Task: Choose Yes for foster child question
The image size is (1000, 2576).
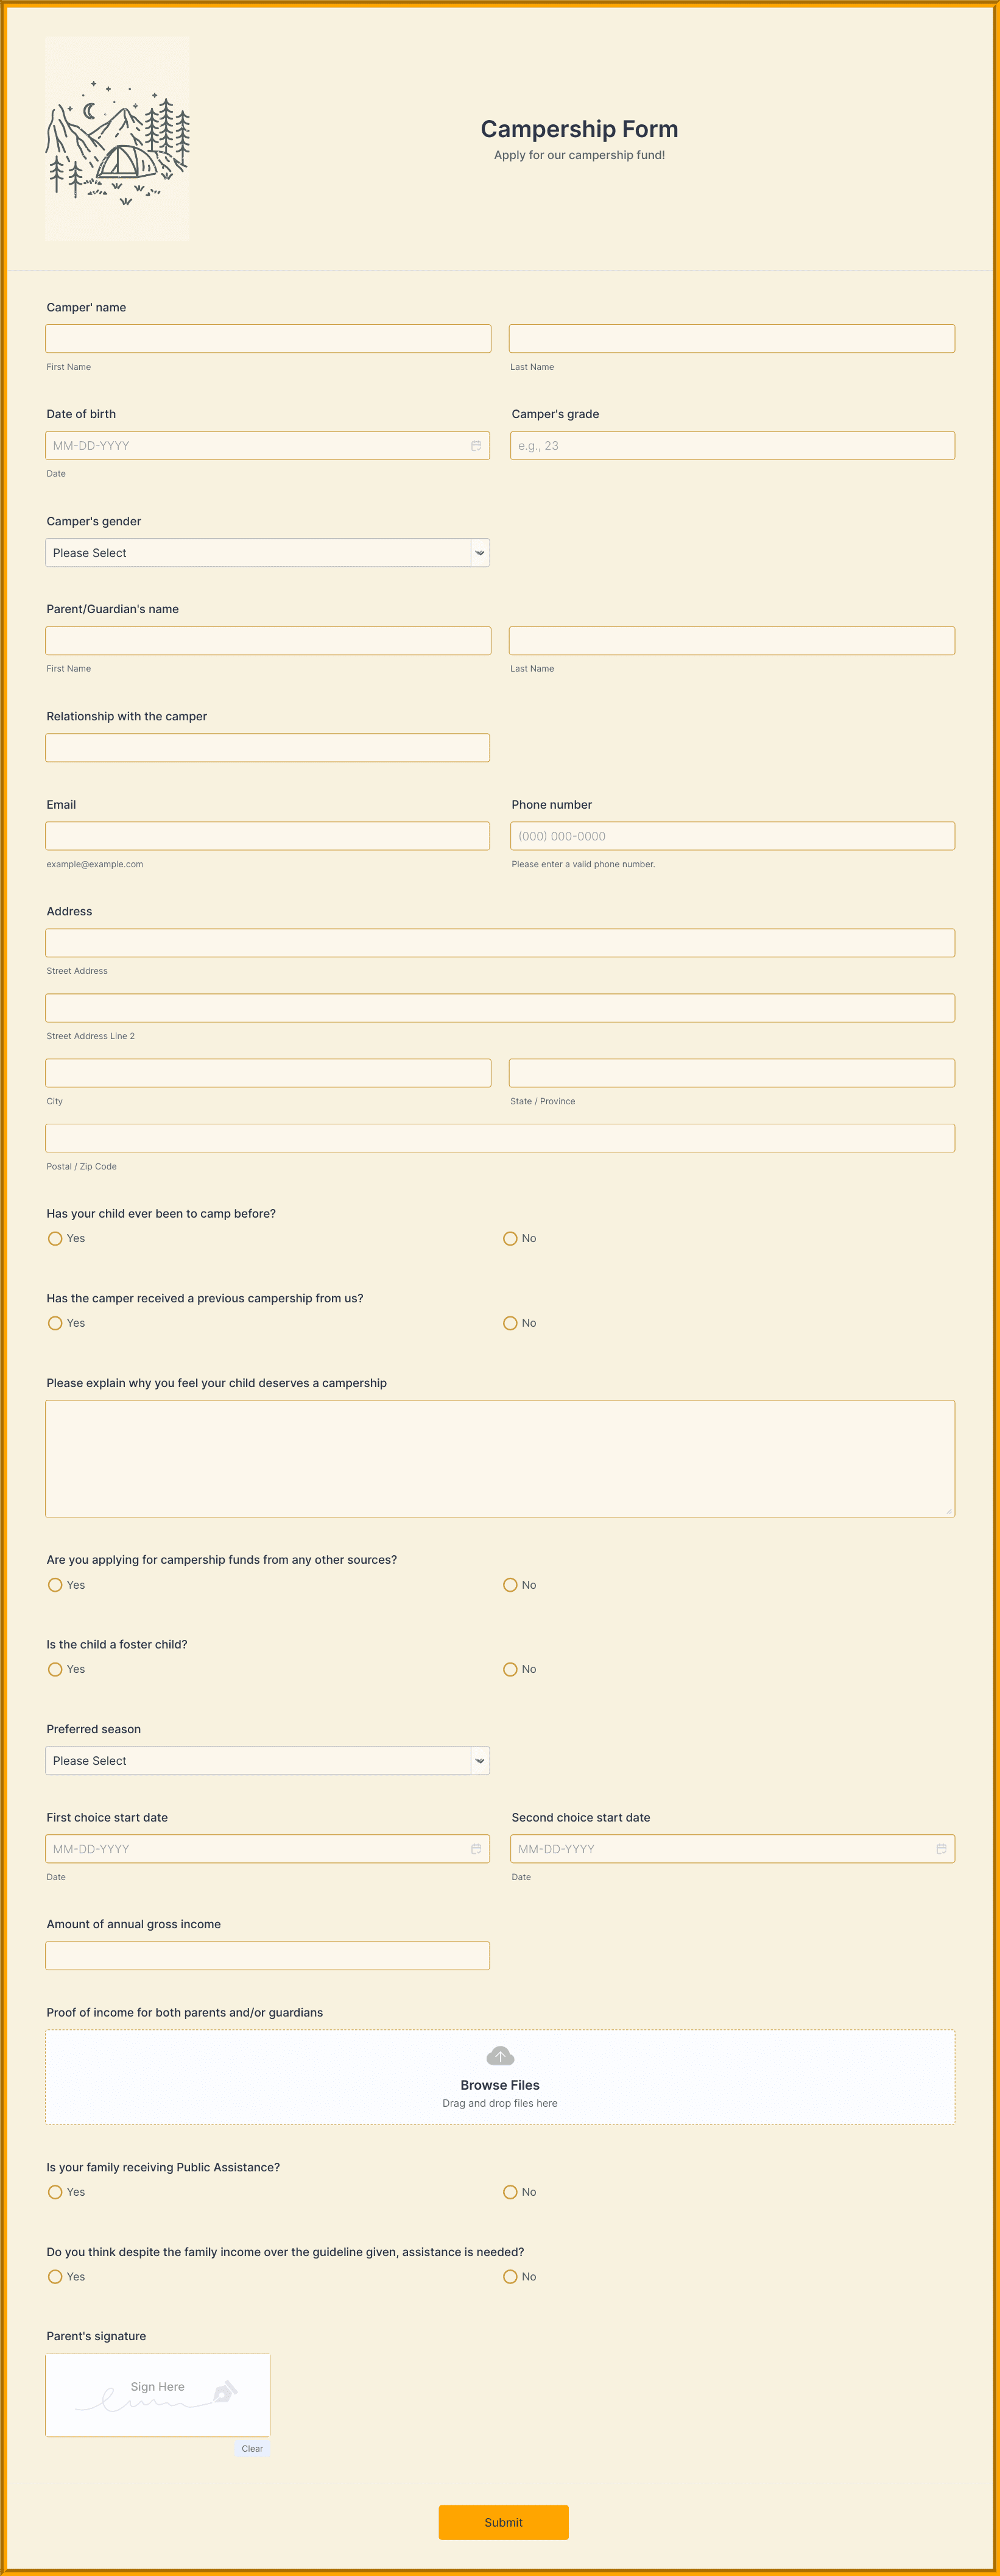Action: pyautogui.click(x=55, y=1669)
